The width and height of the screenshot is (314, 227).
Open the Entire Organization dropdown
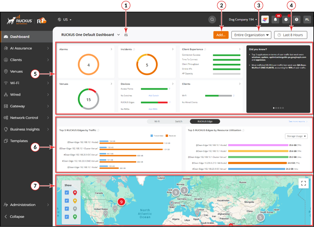[x=251, y=35]
